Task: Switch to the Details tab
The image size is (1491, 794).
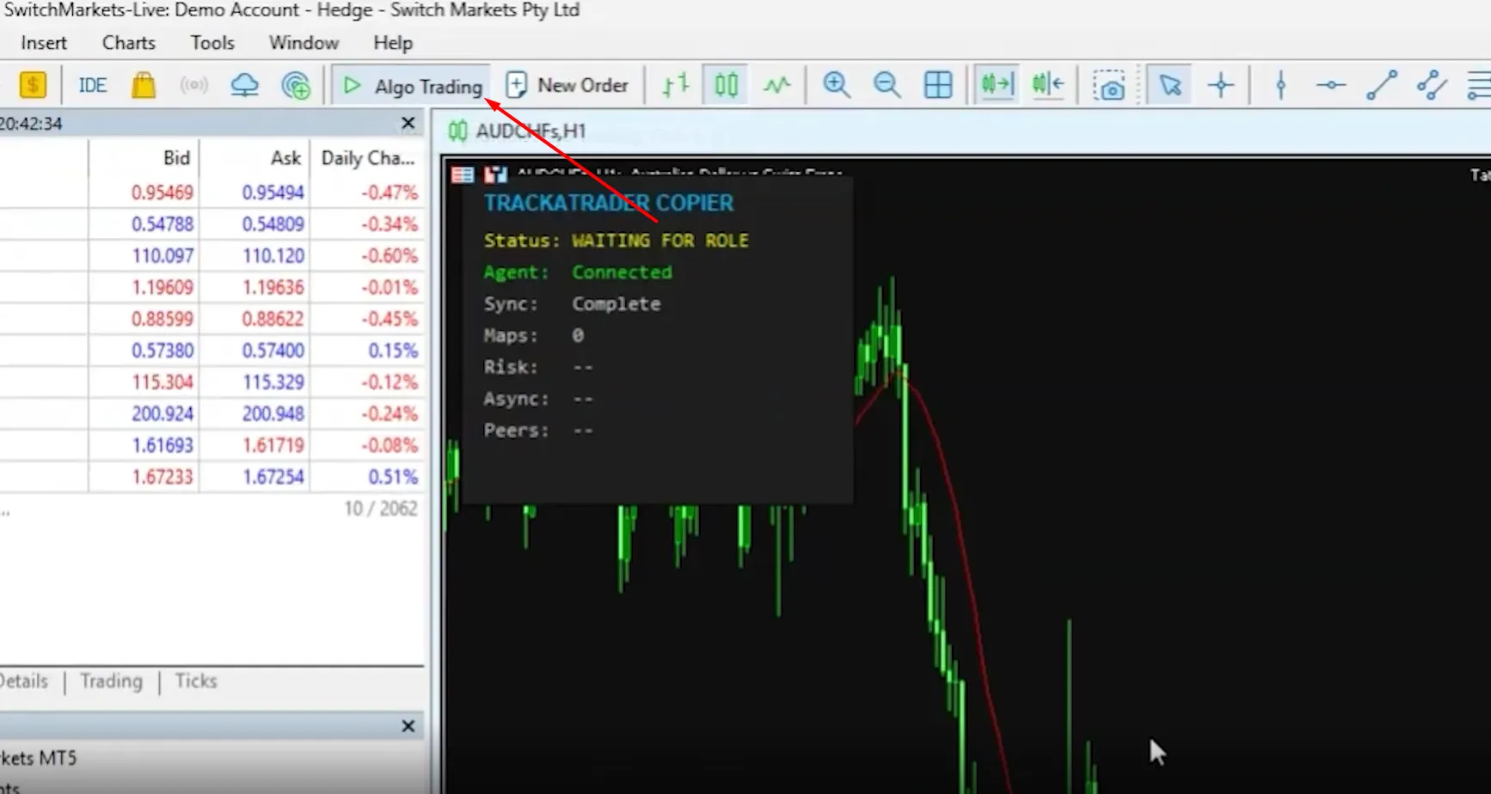Action: click(x=24, y=681)
